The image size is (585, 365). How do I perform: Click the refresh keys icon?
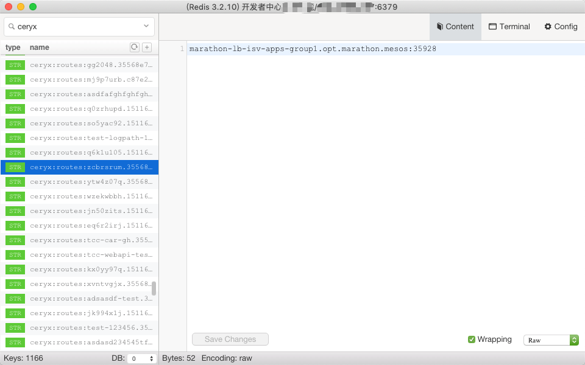coord(134,47)
